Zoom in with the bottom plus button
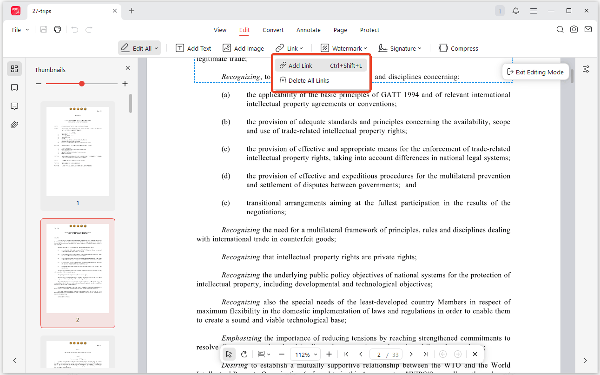Viewport: 600px width, 375px height. [x=329, y=354]
